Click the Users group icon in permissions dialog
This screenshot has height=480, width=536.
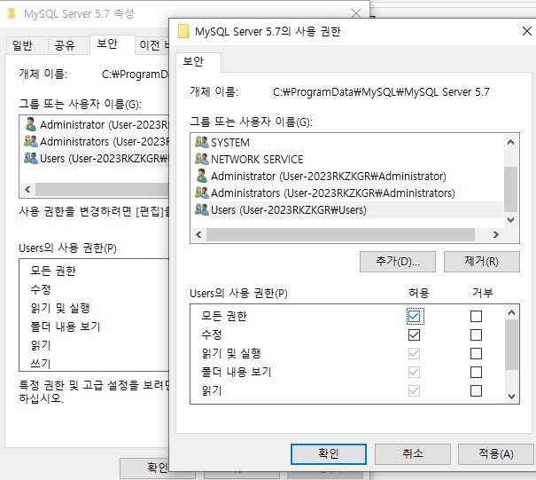point(202,209)
